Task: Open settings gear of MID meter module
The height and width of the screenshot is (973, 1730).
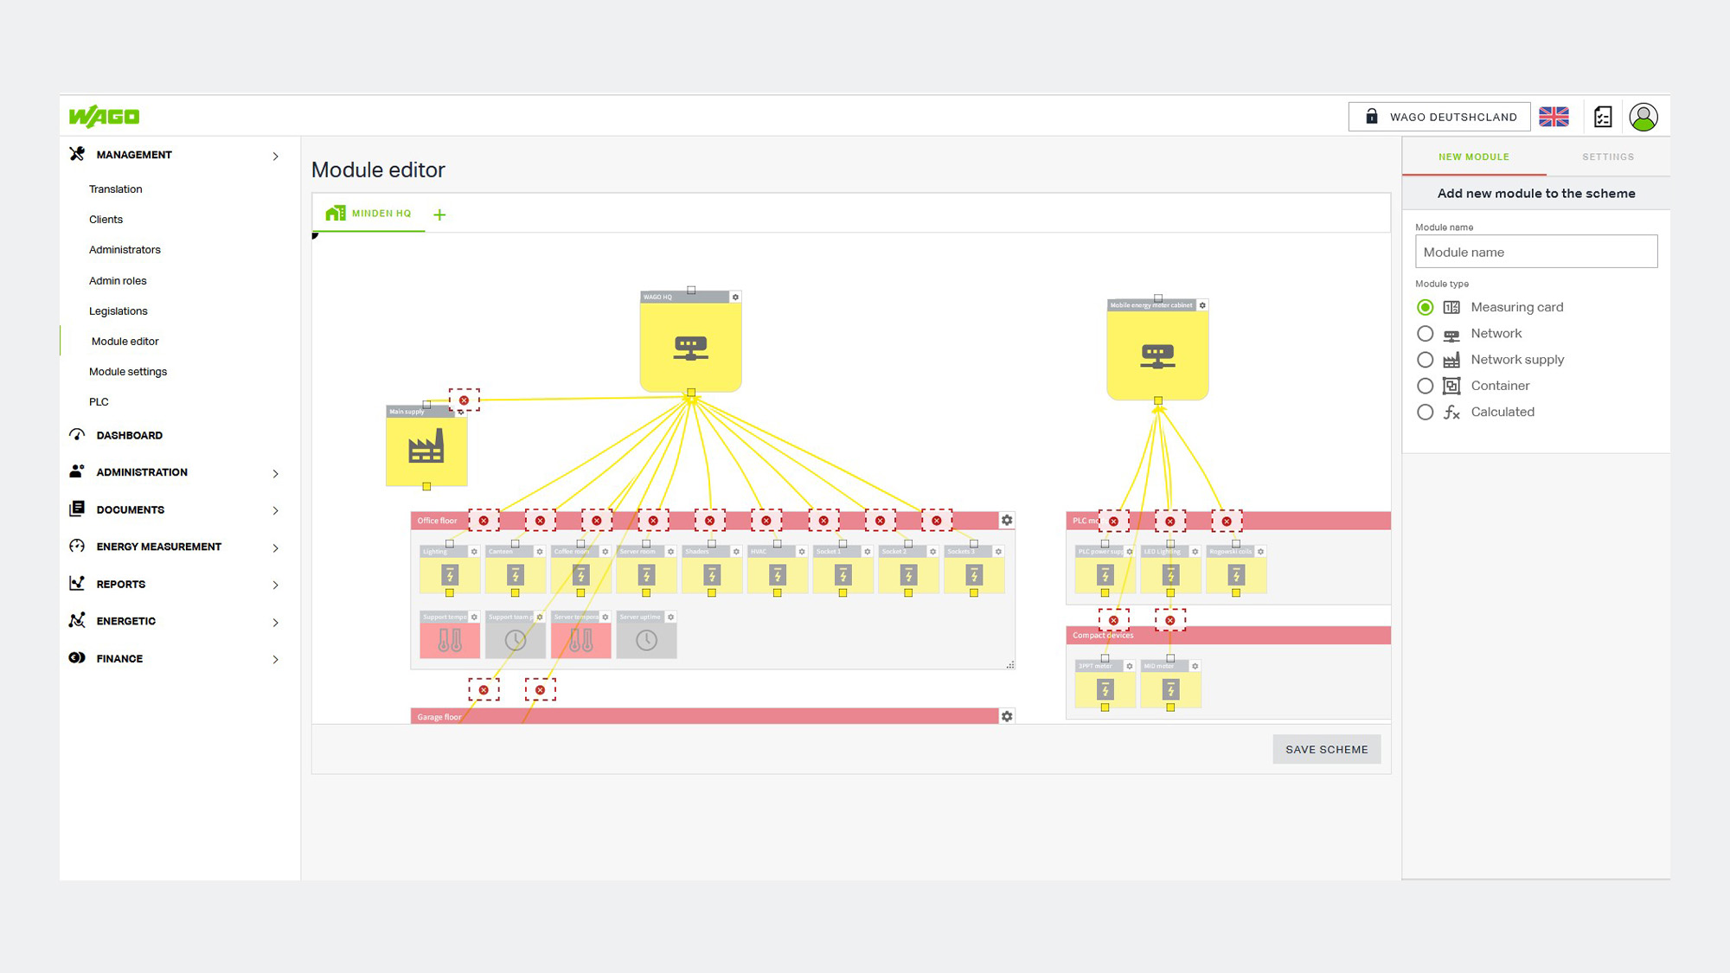Action: 1195,666
